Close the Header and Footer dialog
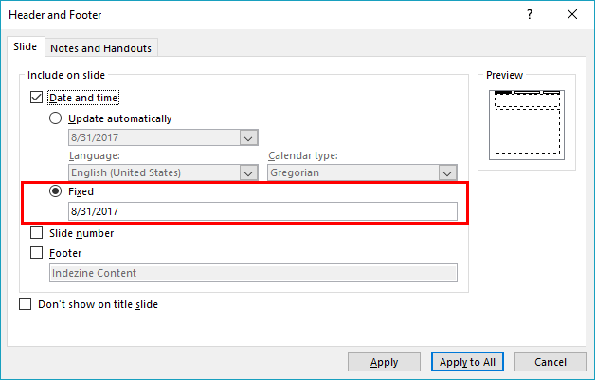The width and height of the screenshot is (595, 380). point(571,15)
